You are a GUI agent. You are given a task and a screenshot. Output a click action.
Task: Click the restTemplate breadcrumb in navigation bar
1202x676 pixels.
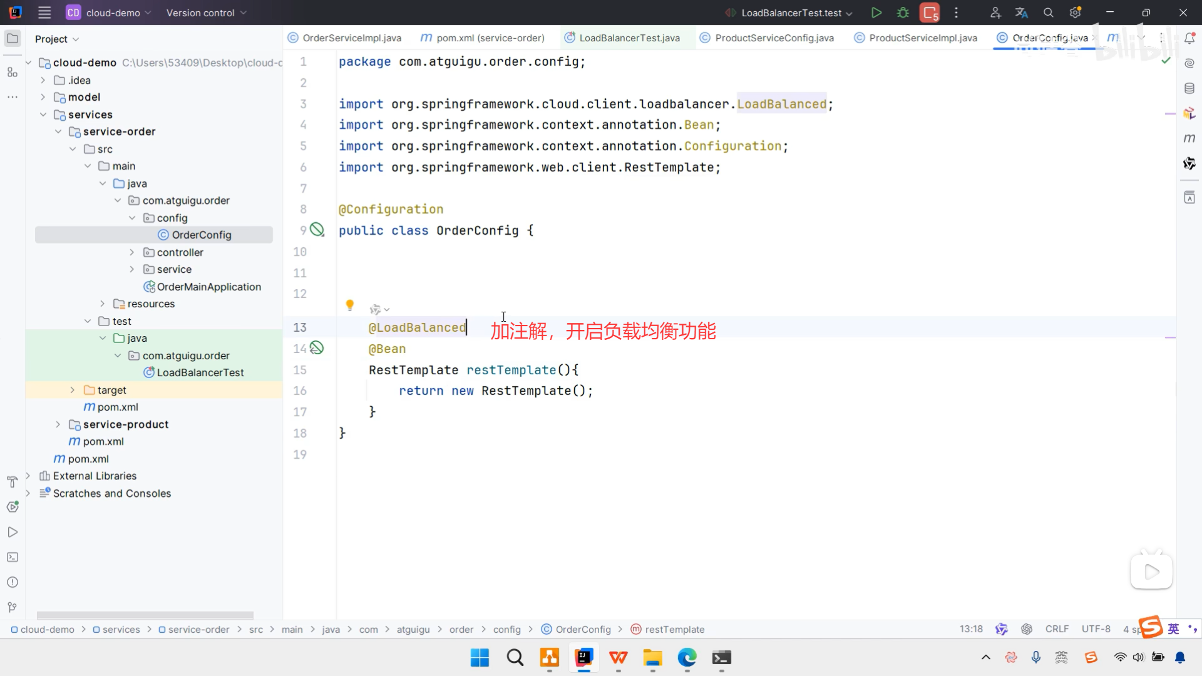click(674, 629)
